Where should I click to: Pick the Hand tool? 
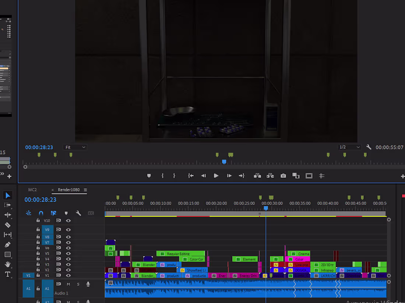click(x=7, y=264)
